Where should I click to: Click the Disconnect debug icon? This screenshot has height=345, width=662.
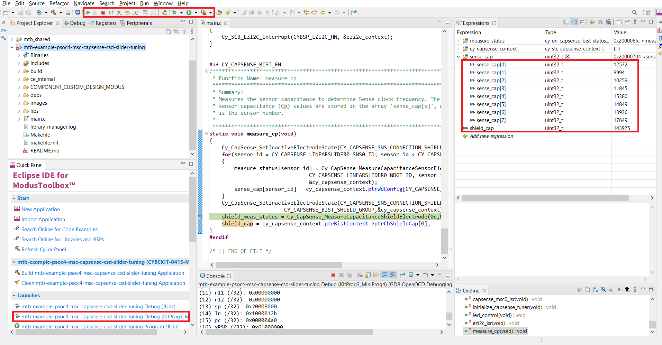point(111,13)
